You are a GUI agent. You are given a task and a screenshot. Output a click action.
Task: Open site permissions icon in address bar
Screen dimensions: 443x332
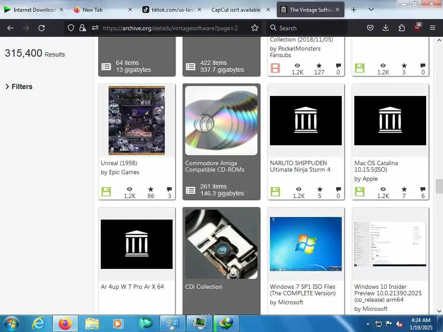95,28
